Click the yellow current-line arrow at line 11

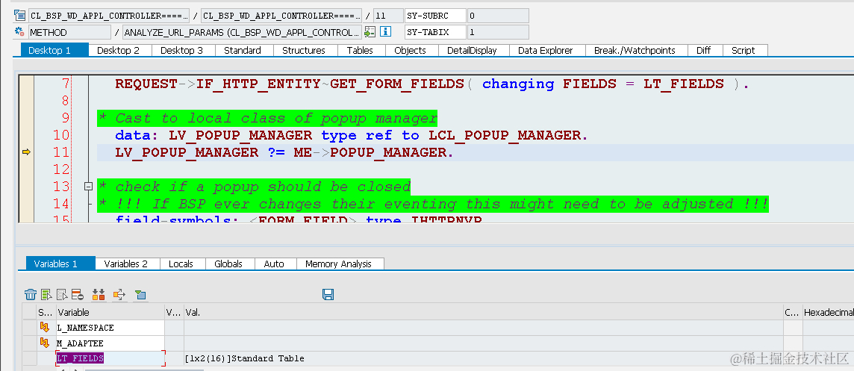pos(26,152)
